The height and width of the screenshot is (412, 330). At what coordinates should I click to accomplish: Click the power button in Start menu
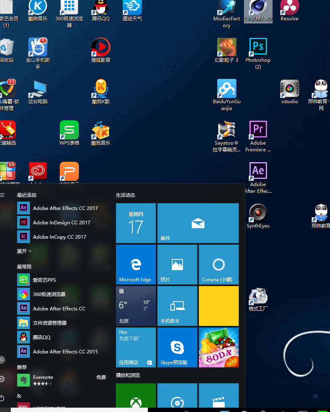coord(2,398)
